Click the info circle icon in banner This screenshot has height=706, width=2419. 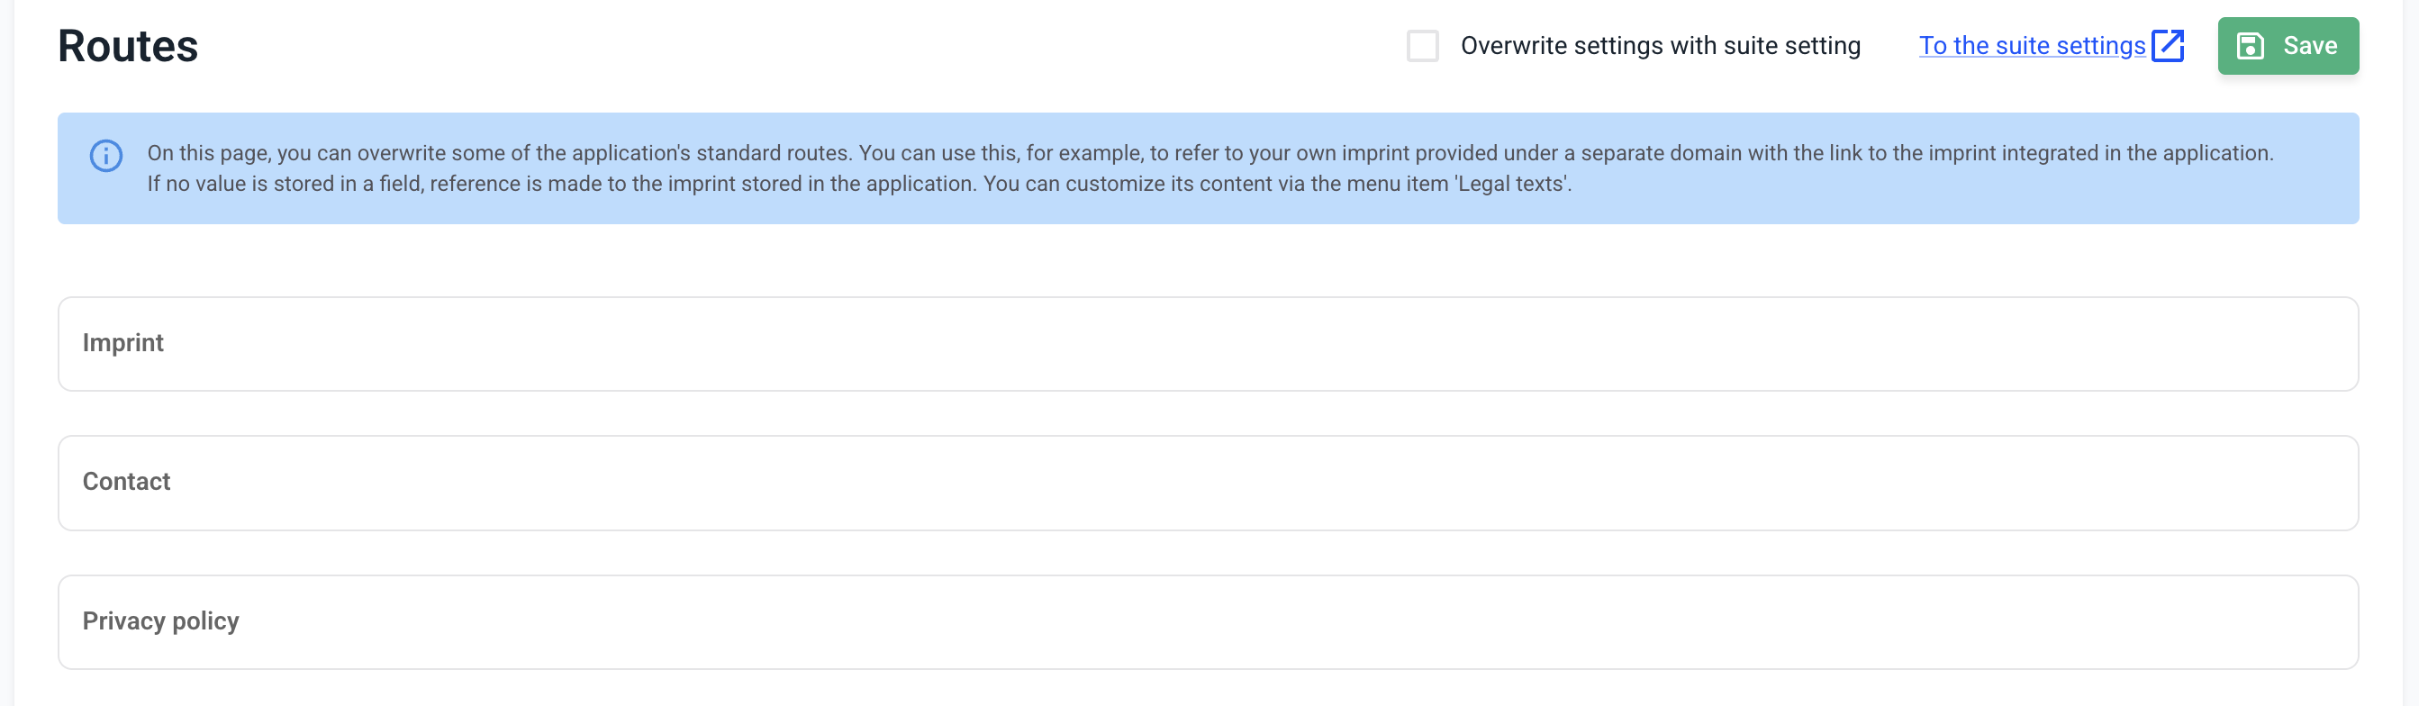point(106,155)
